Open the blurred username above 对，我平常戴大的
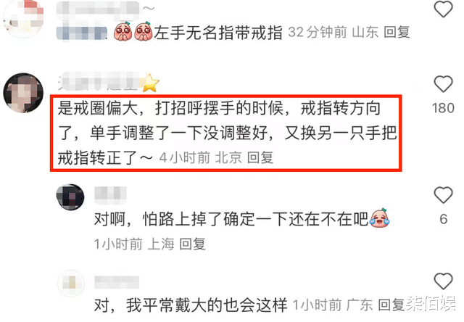This screenshot has height=322, width=464. pyautogui.click(x=117, y=281)
